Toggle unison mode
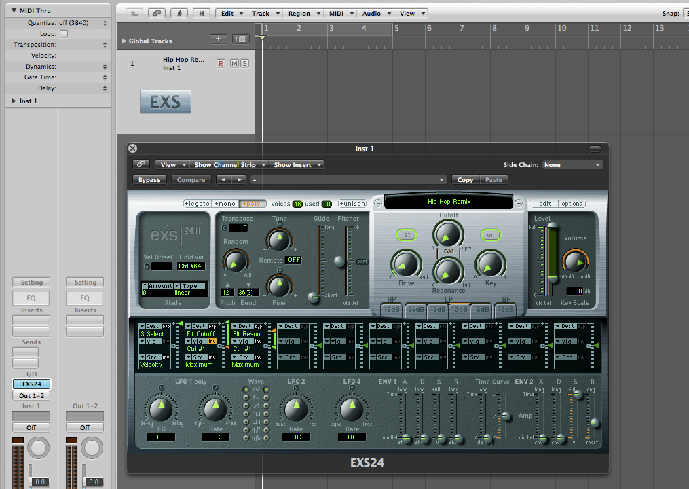689x489 pixels. [352, 204]
